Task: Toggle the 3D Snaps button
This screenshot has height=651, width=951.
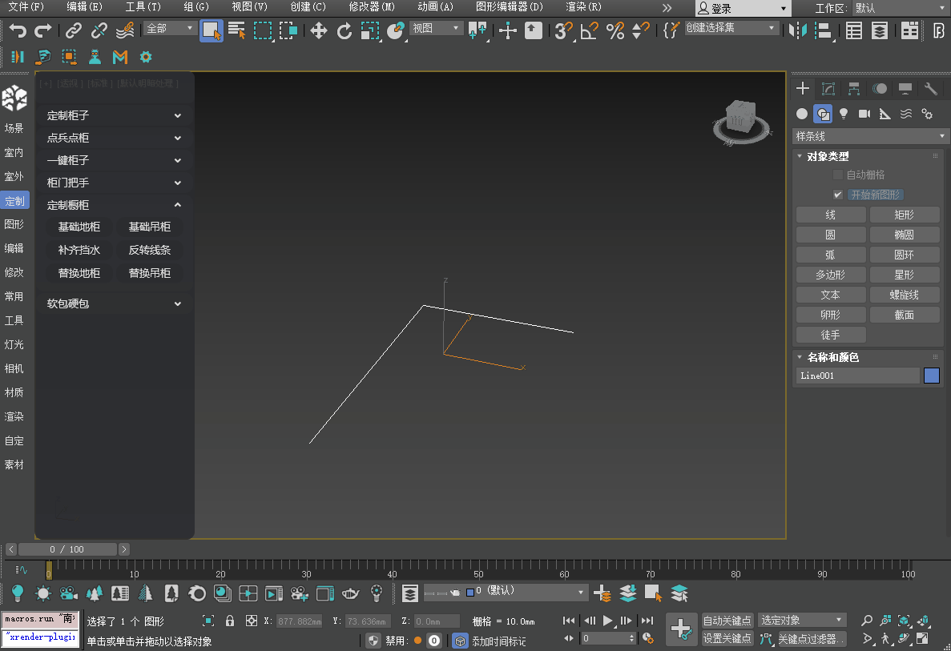Action: [x=563, y=30]
